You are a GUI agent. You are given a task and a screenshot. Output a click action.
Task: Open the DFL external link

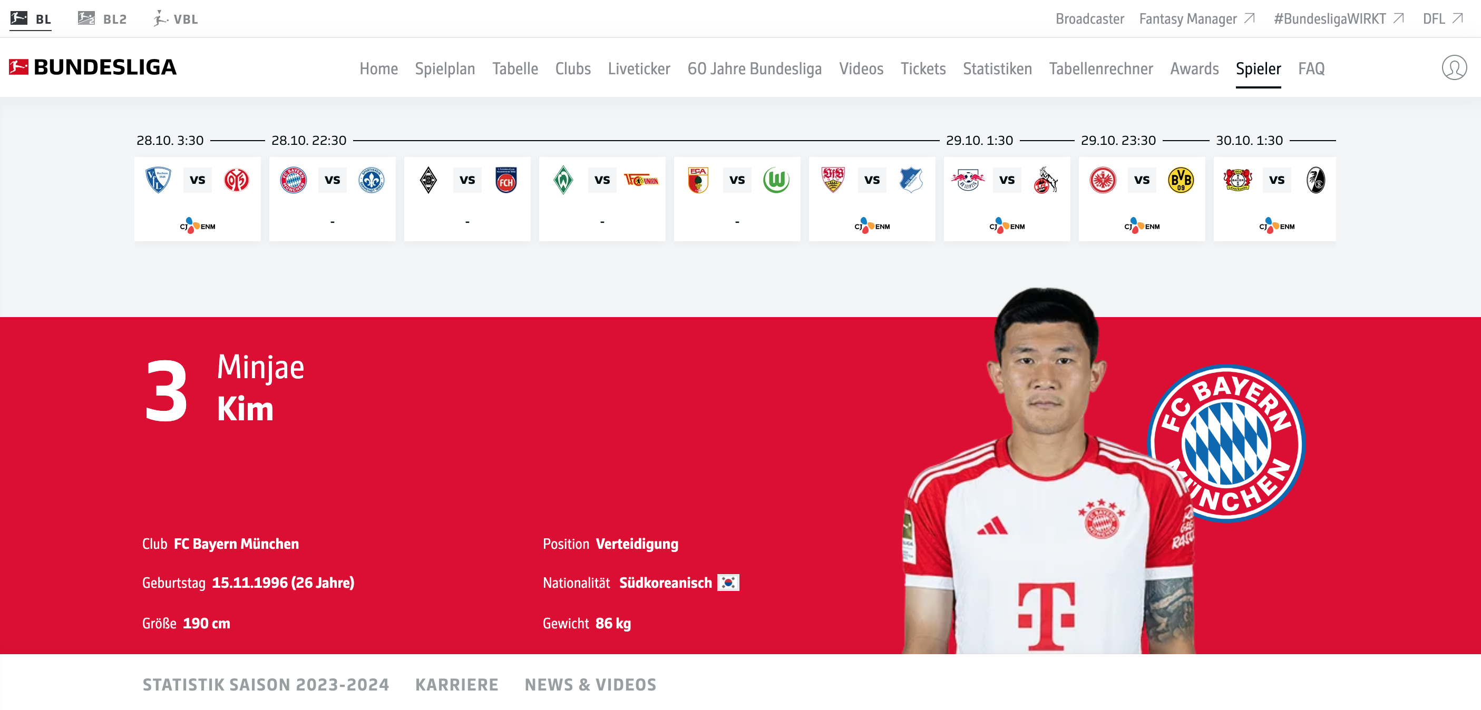[x=1443, y=18]
